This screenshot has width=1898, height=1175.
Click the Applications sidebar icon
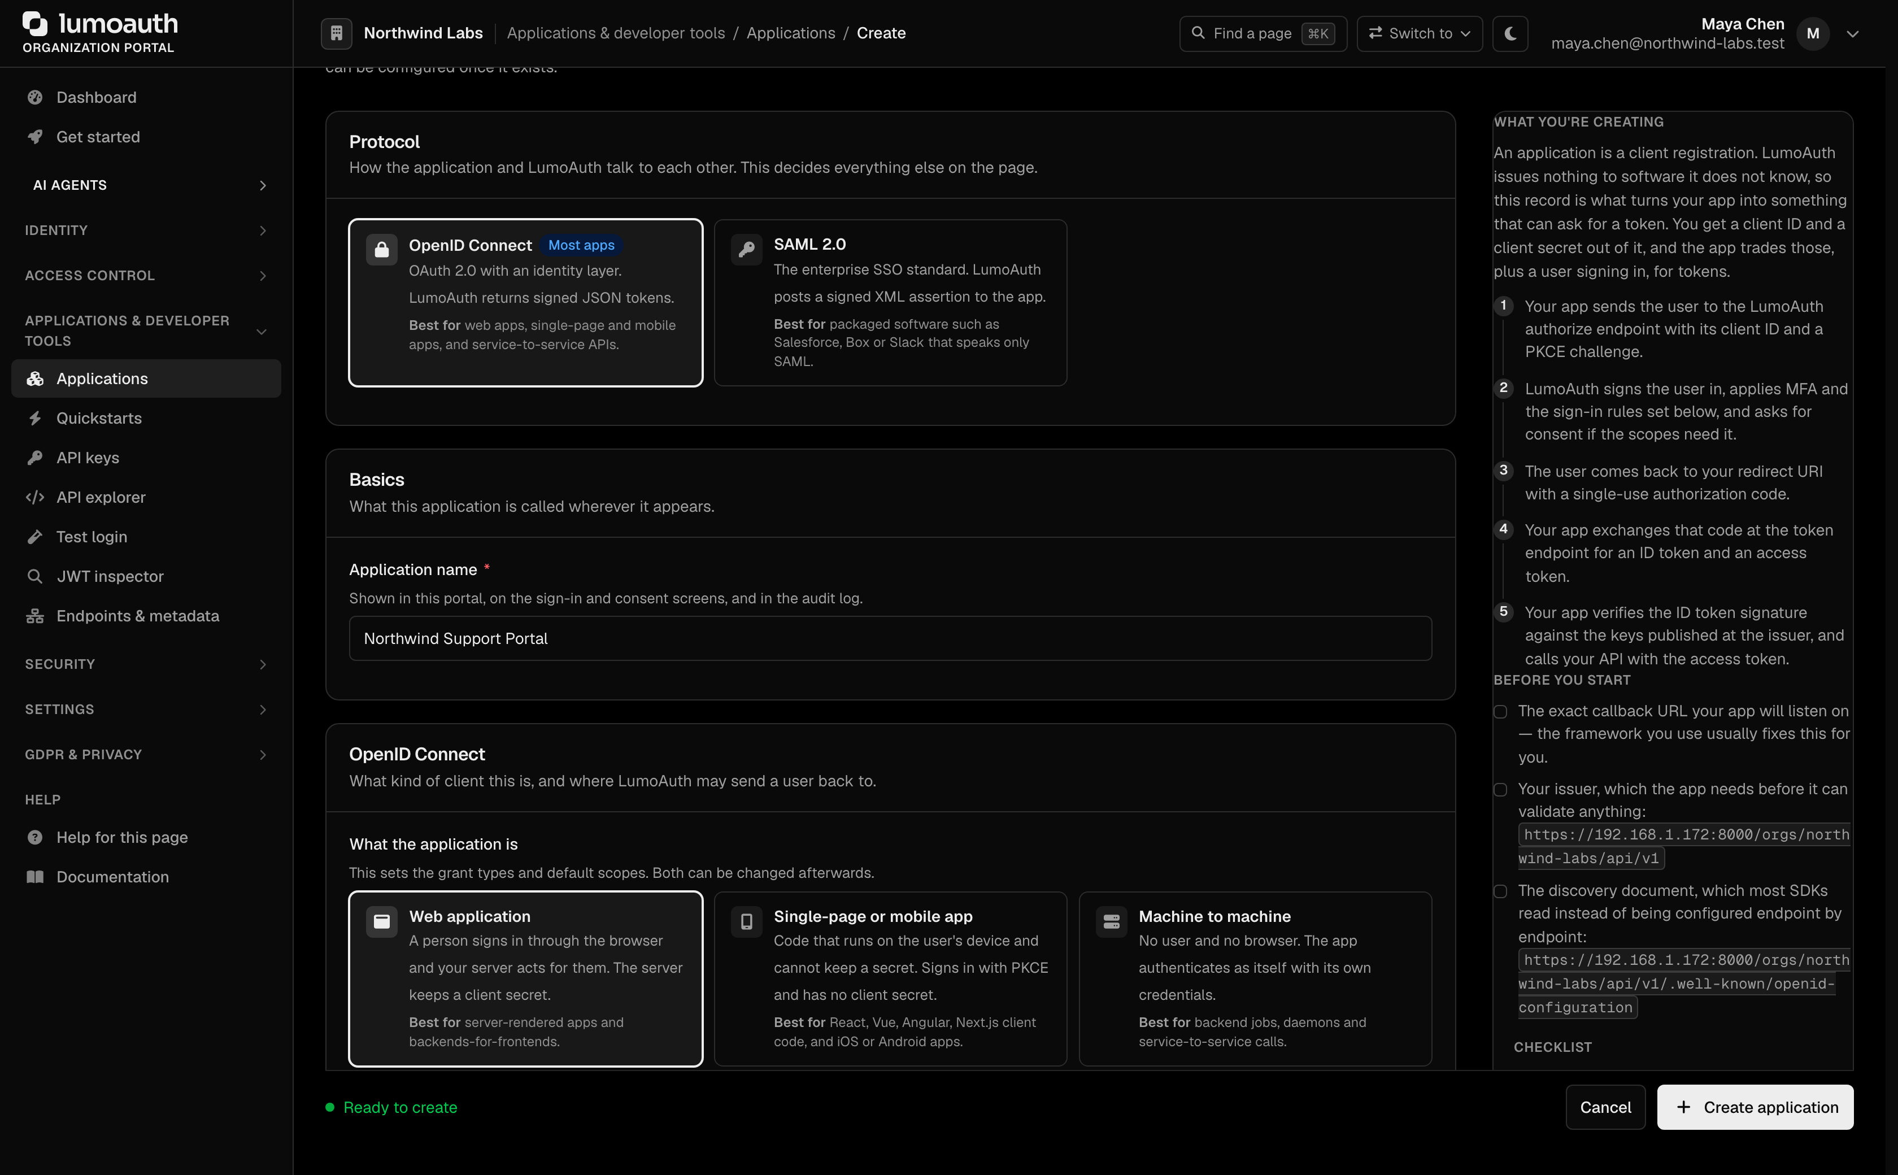tap(35, 378)
